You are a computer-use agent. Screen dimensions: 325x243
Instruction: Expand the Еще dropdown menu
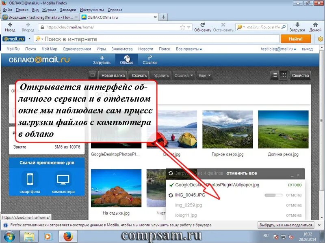(204, 75)
